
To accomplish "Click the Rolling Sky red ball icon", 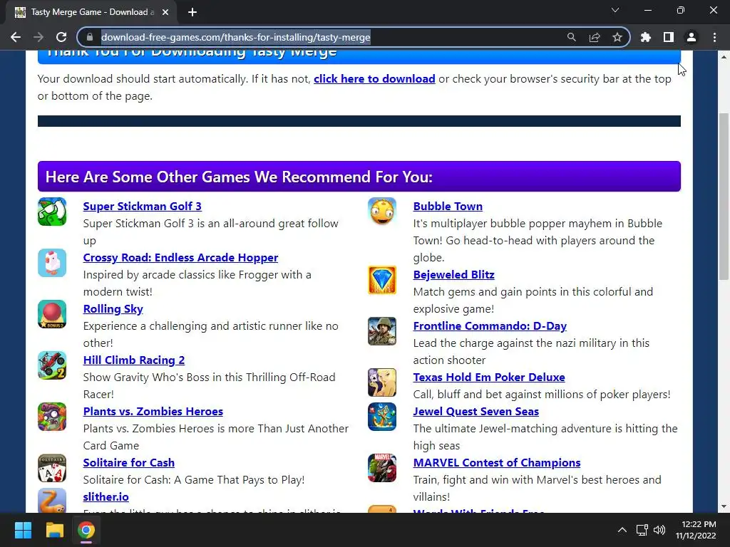I will point(52,314).
